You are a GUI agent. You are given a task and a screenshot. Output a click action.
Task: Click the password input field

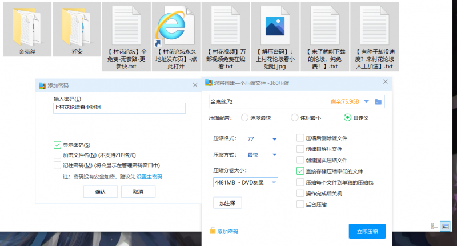click(x=119, y=107)
